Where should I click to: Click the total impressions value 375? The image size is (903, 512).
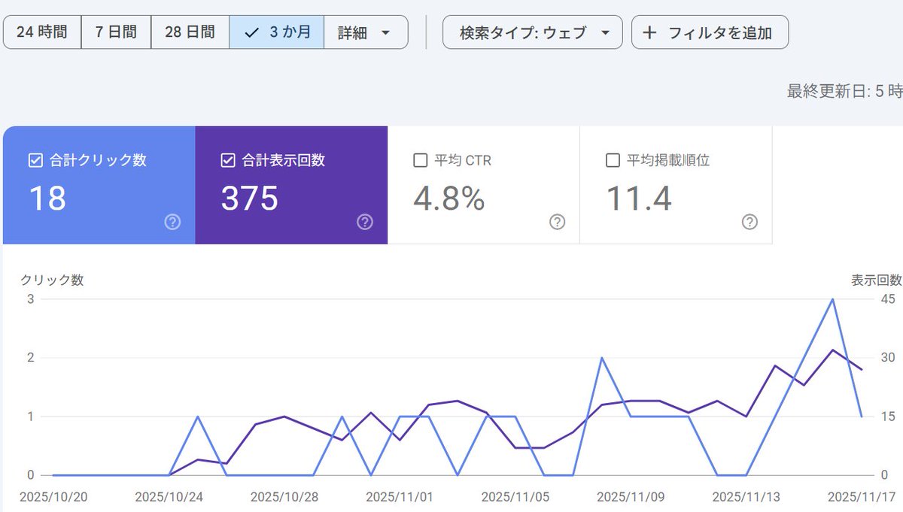click(250, 198)
